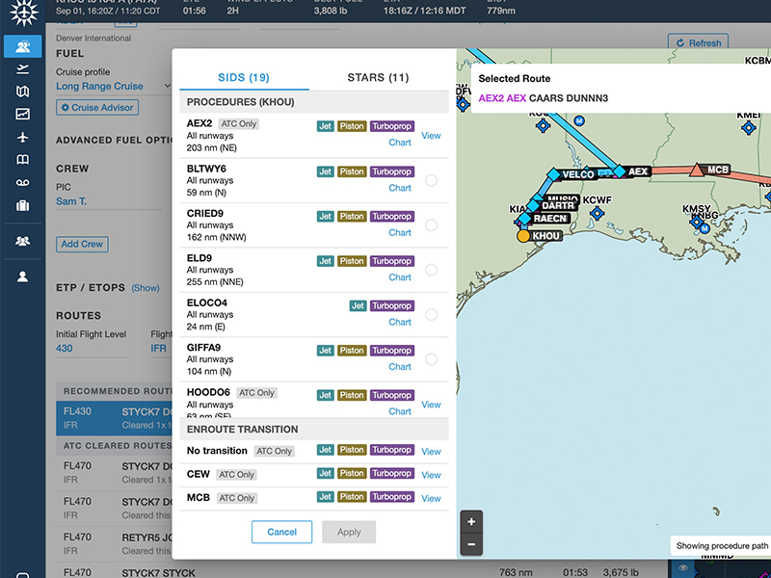Click the VELCO waypoint on map
Image resolution: width=771 pixels, height=578 pixels.
click(x=553, y=174)
